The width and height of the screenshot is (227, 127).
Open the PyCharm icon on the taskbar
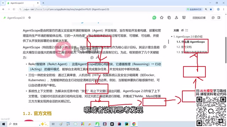click(x=127, y=124)
